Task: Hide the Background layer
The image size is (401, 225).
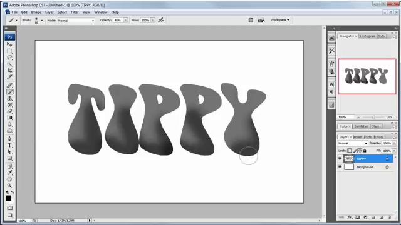Action: [340, 167]
